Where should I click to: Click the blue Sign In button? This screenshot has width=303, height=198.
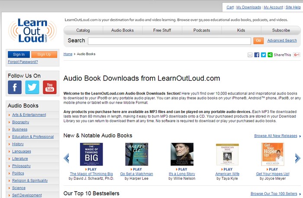19,55
